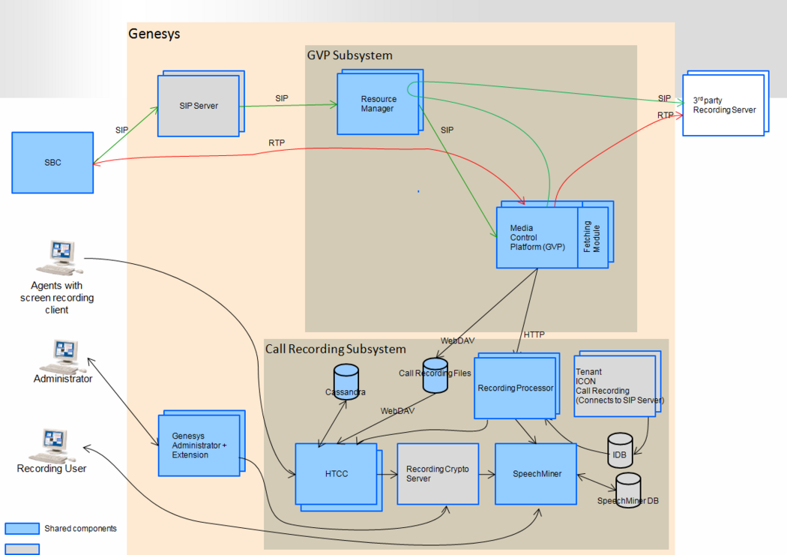
Task: Click the gray legend swatch below Shared components
Action: 22,550
